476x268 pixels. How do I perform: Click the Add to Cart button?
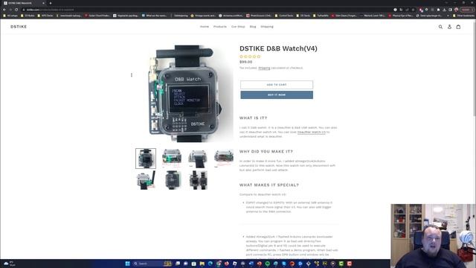coord(277,85)
